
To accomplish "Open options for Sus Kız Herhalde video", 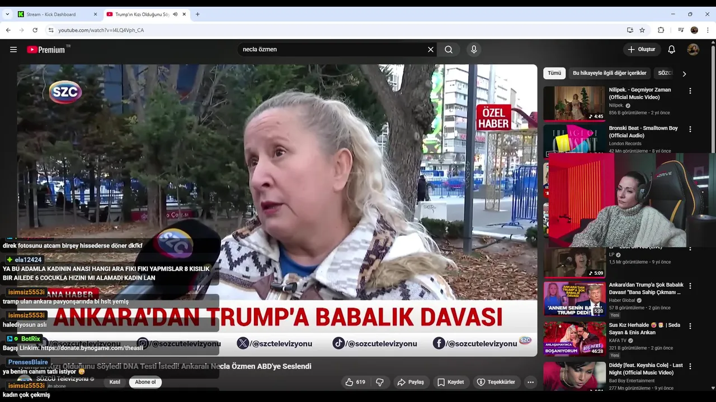I will coord(690,326).
